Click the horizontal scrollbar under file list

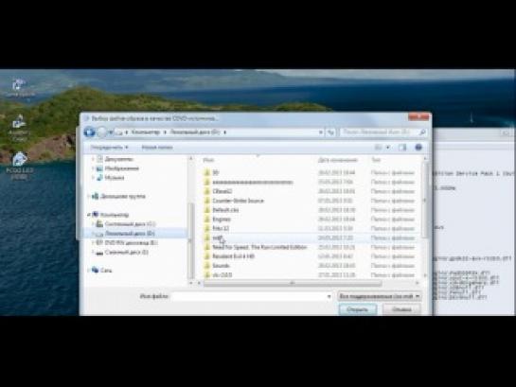tap(293, 283)
